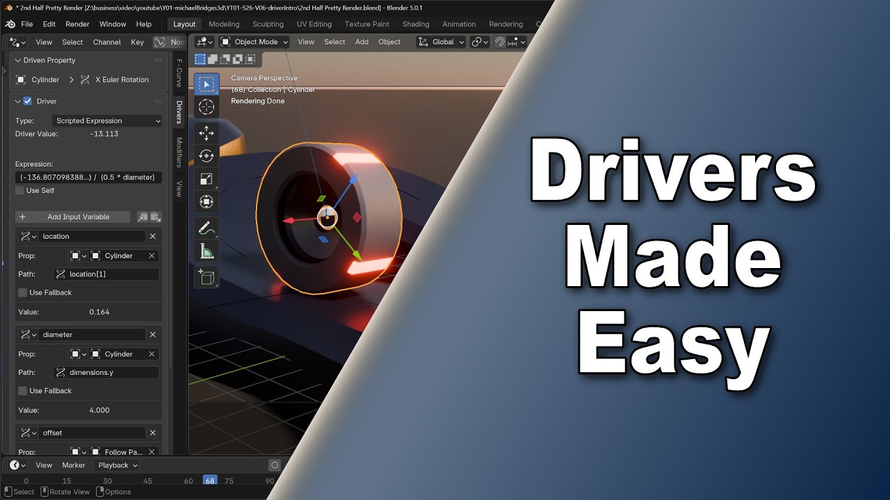This screenshot has width=890, height=500.
Task: Clear Cylinder object in diameter Prop field
Action: click(x=152, y=354)
